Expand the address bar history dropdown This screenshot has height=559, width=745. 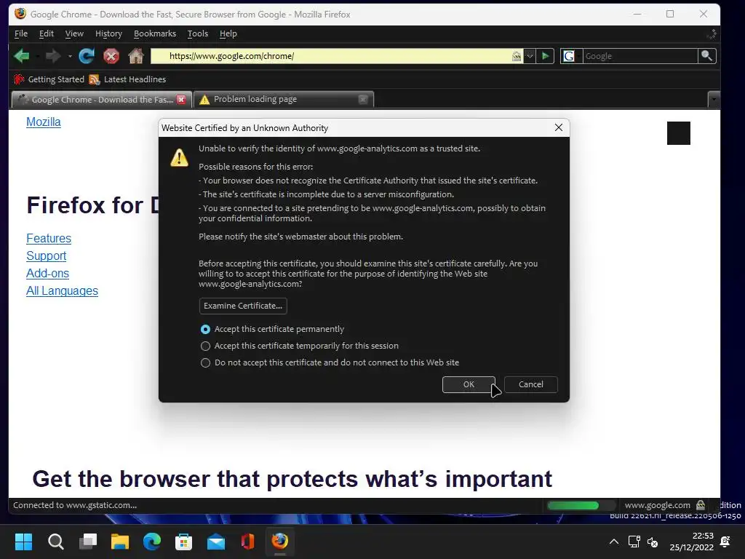(x=530, y=56)
